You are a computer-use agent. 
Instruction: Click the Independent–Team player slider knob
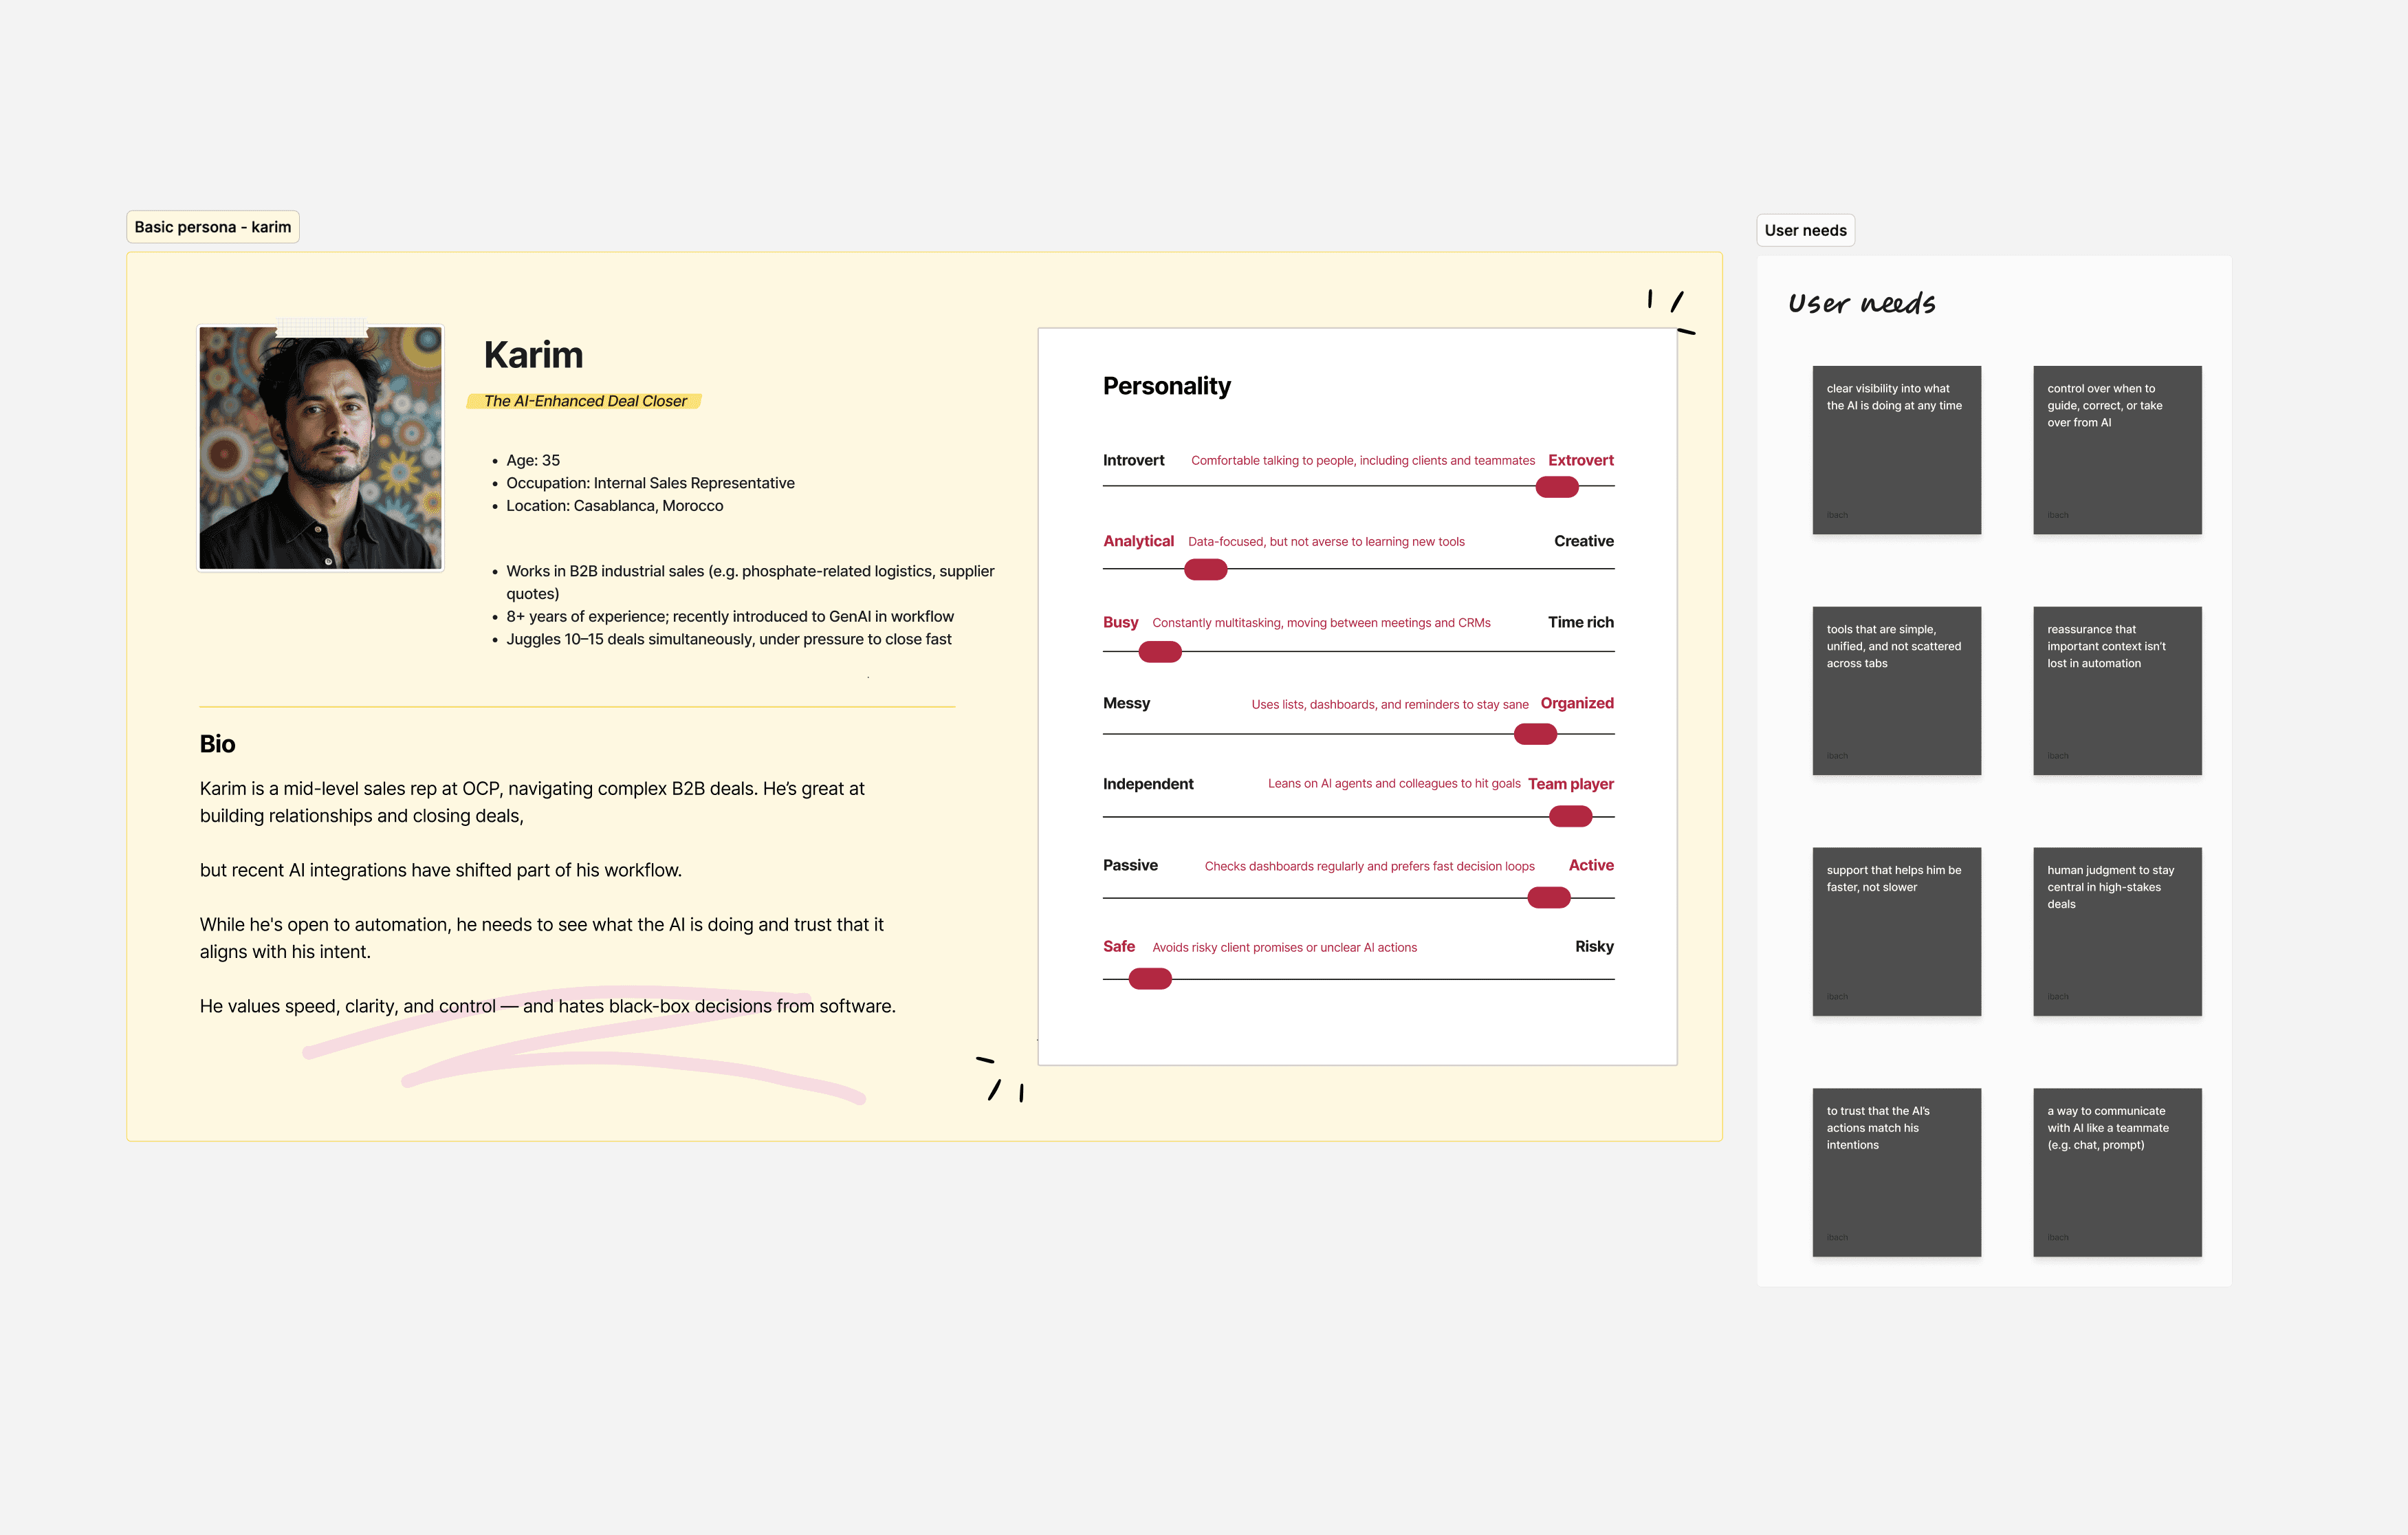click(1570, 817)
